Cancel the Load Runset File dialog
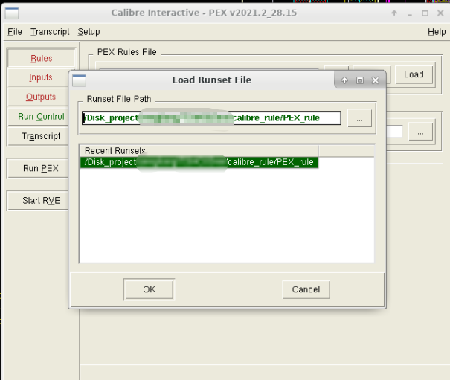The height and width of the screenshot is (380, 450). coord(306,289)
